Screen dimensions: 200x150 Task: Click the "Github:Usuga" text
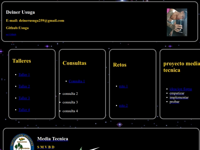tap(17, 28)
